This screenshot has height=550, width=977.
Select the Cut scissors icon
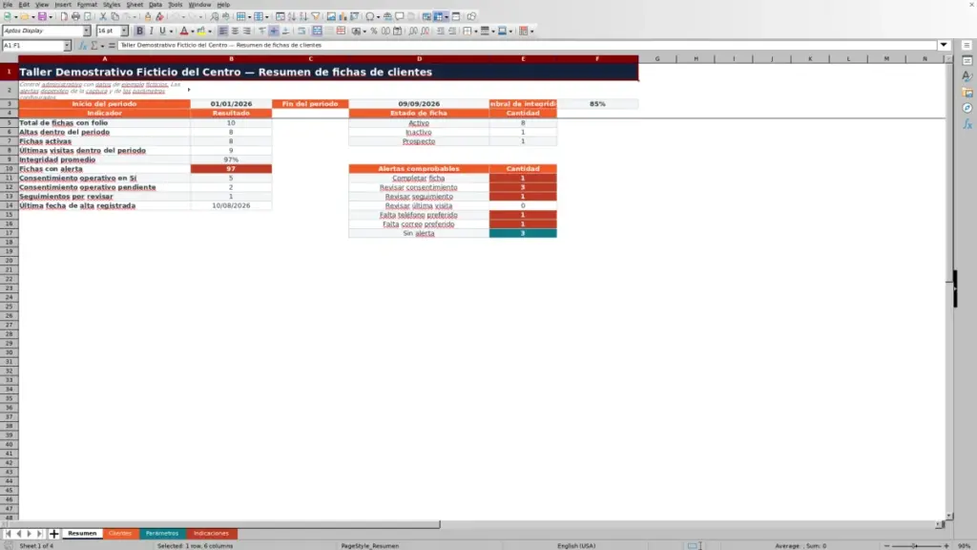tap(103, 17)
